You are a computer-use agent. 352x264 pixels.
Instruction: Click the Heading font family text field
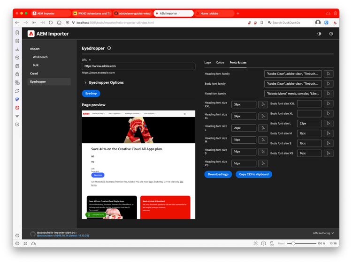(x=293, y=73)
